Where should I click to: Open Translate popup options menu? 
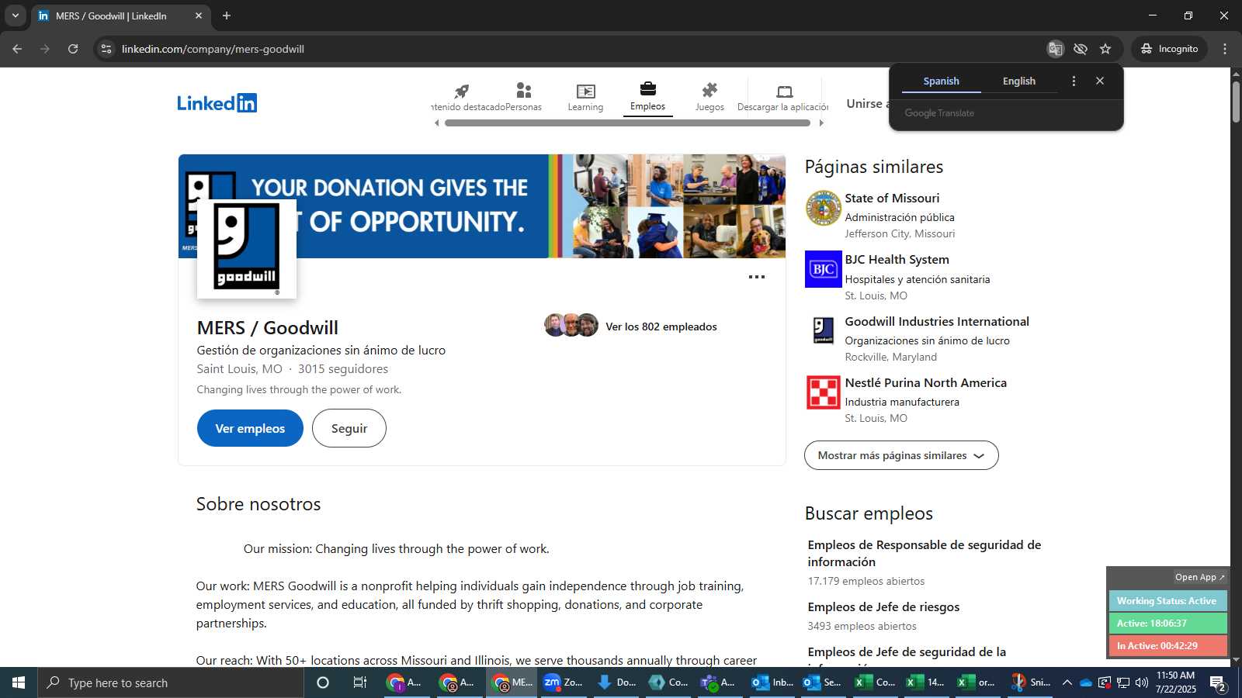pos(1074,81)
